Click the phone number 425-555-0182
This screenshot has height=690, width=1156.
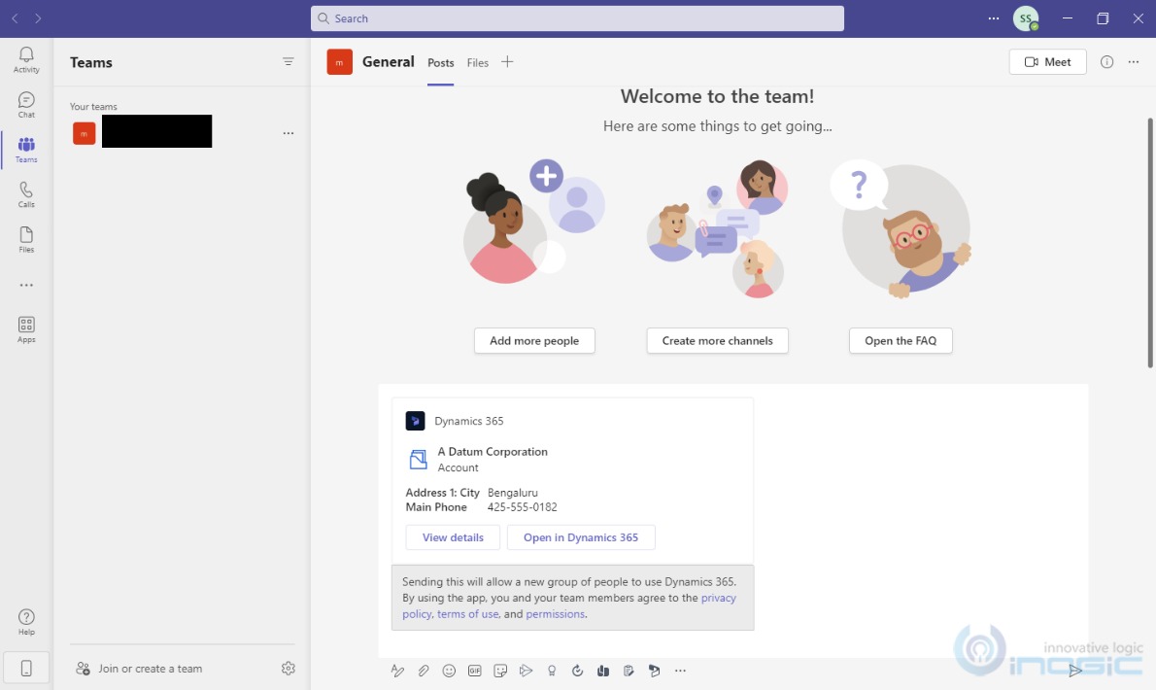click(x=522, y=507)
